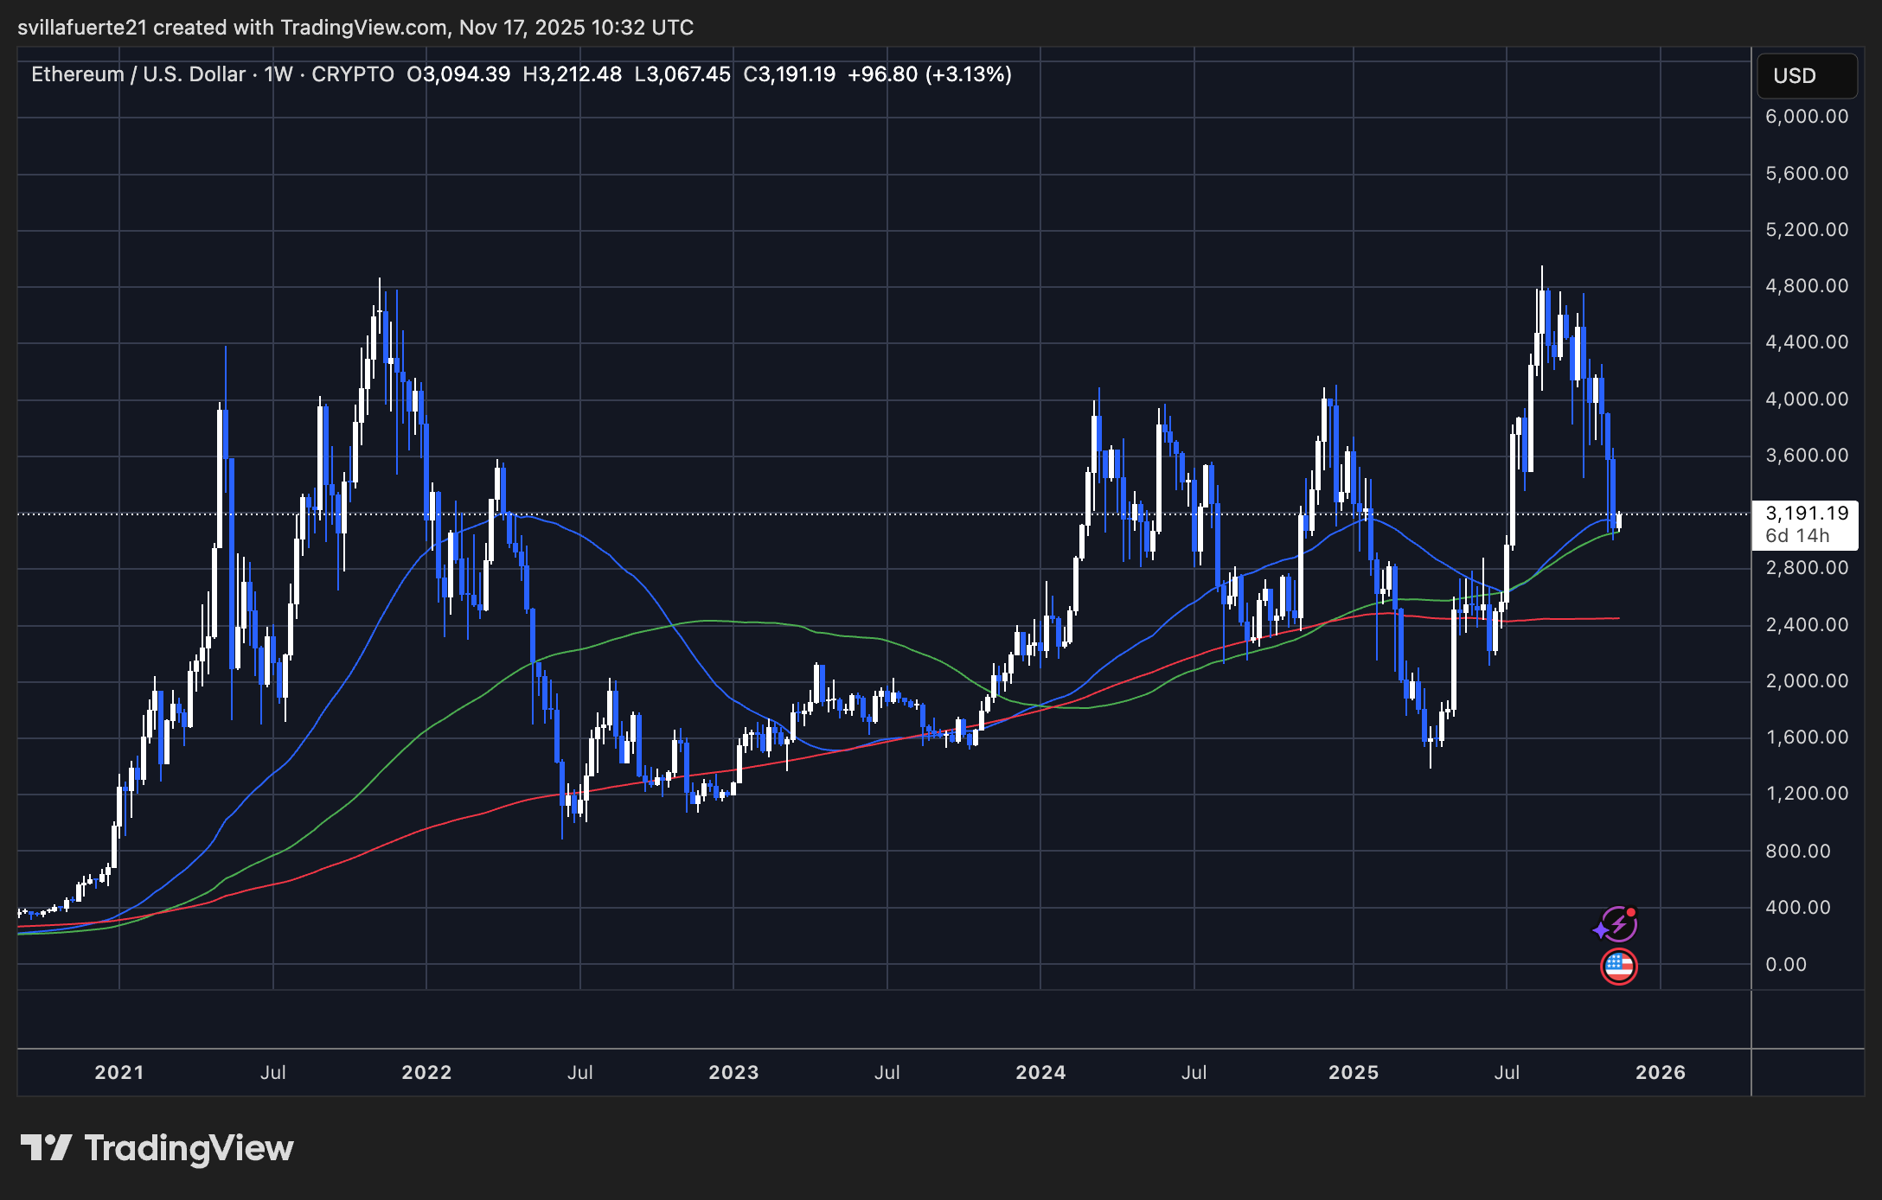This screenshot has height=1200, width=1882.
Task: Click the 3,191.19 current price label
Action: tap(1806, 514)
